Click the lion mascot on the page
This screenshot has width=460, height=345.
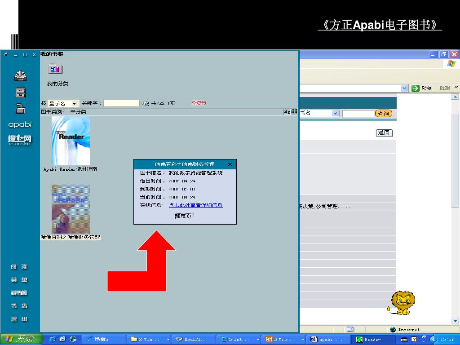coord(401,303)
